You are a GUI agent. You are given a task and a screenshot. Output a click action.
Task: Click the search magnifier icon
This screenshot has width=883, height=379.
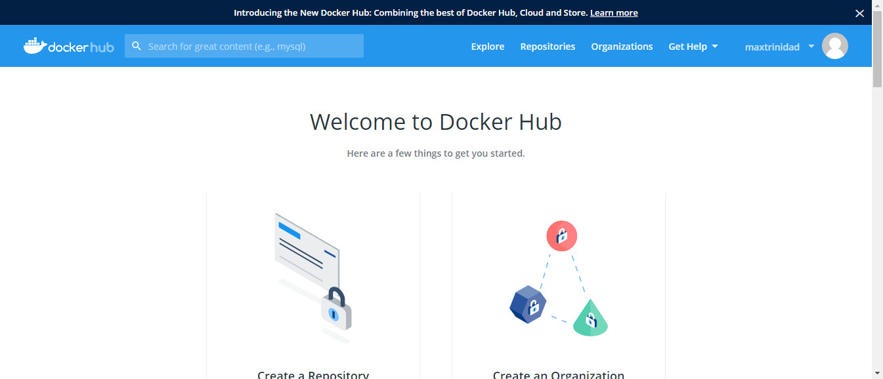coord(137,46)
